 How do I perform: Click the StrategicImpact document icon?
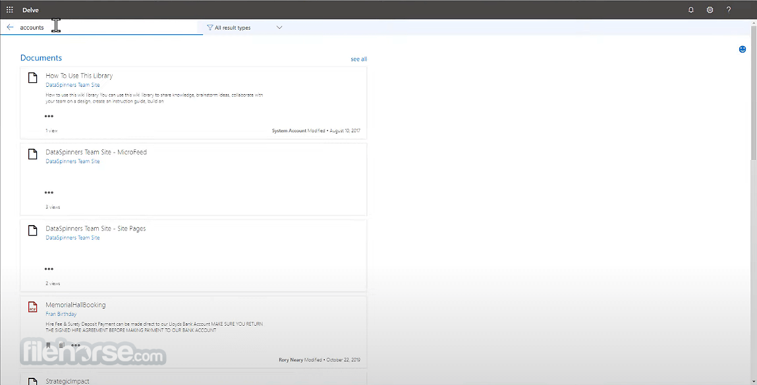(32, 381)
